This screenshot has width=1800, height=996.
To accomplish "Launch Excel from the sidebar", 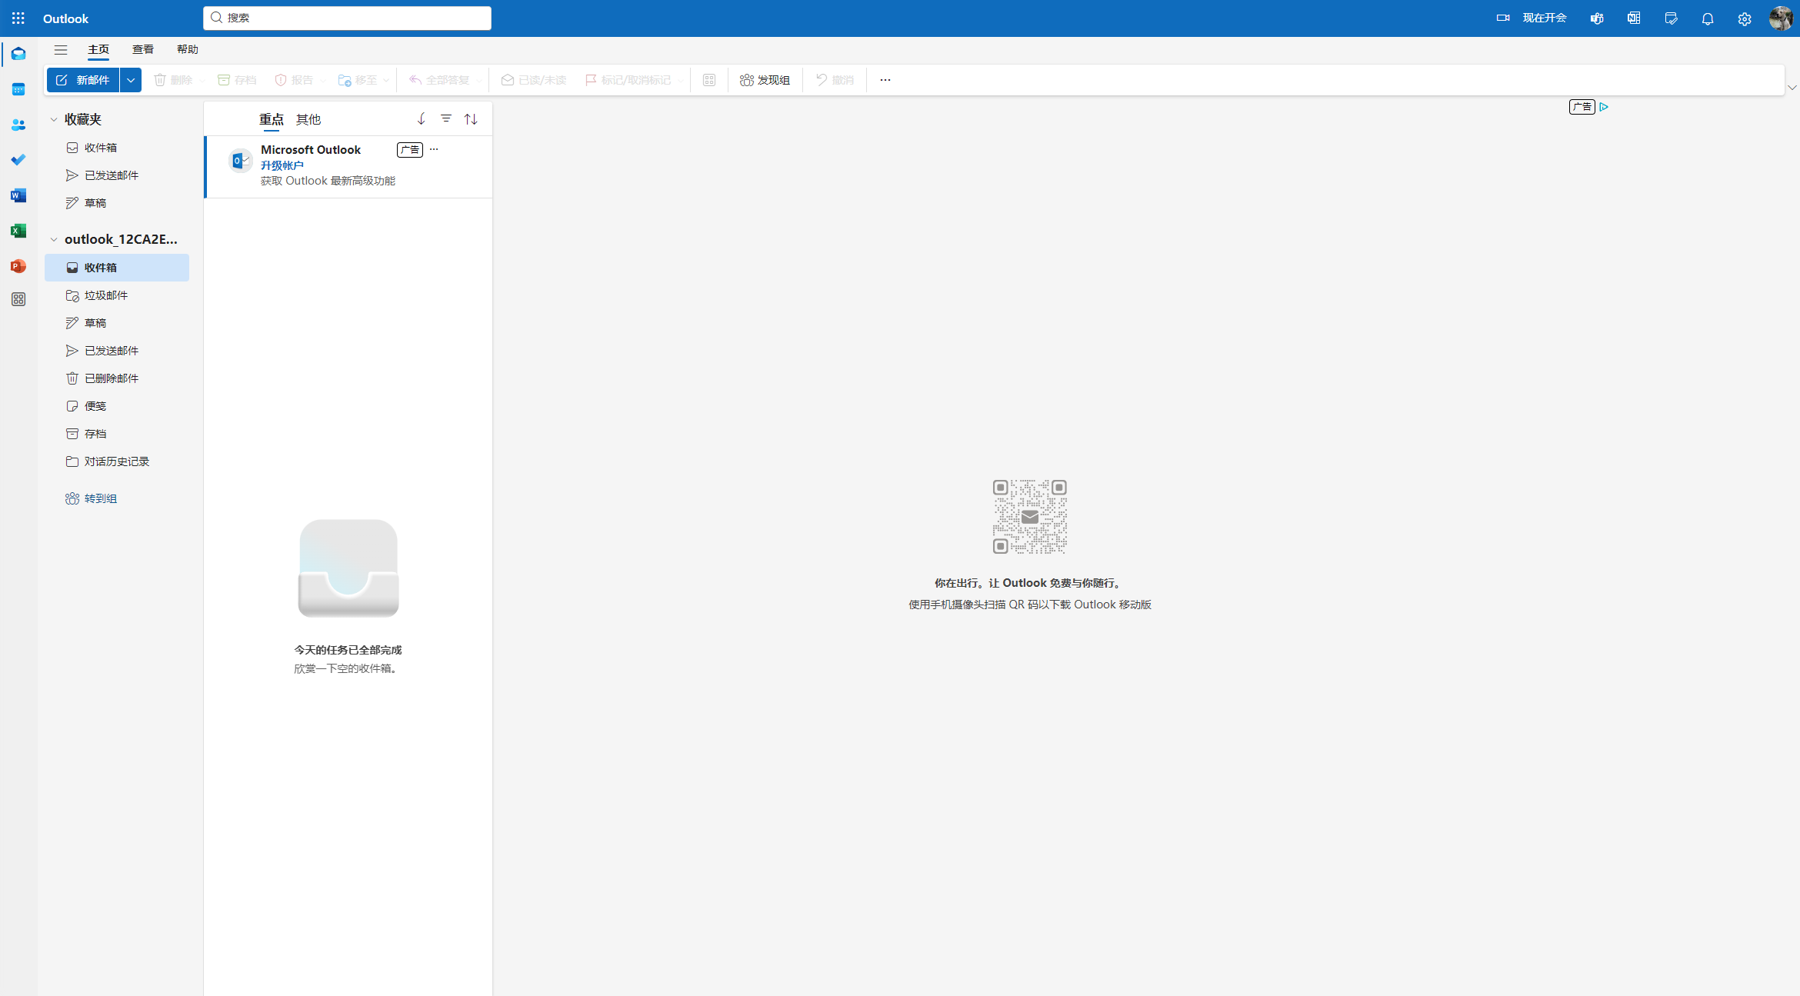I will click(18, 231).
